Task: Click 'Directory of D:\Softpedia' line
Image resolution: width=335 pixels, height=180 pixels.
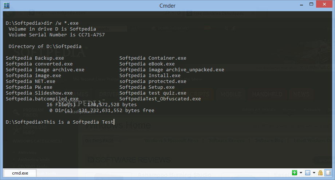Action: coord(45,47)
